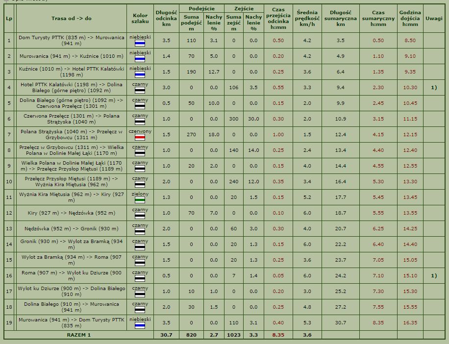Click the black trail marker in row 9
This screenshot has height=344, width=449.
140,169
